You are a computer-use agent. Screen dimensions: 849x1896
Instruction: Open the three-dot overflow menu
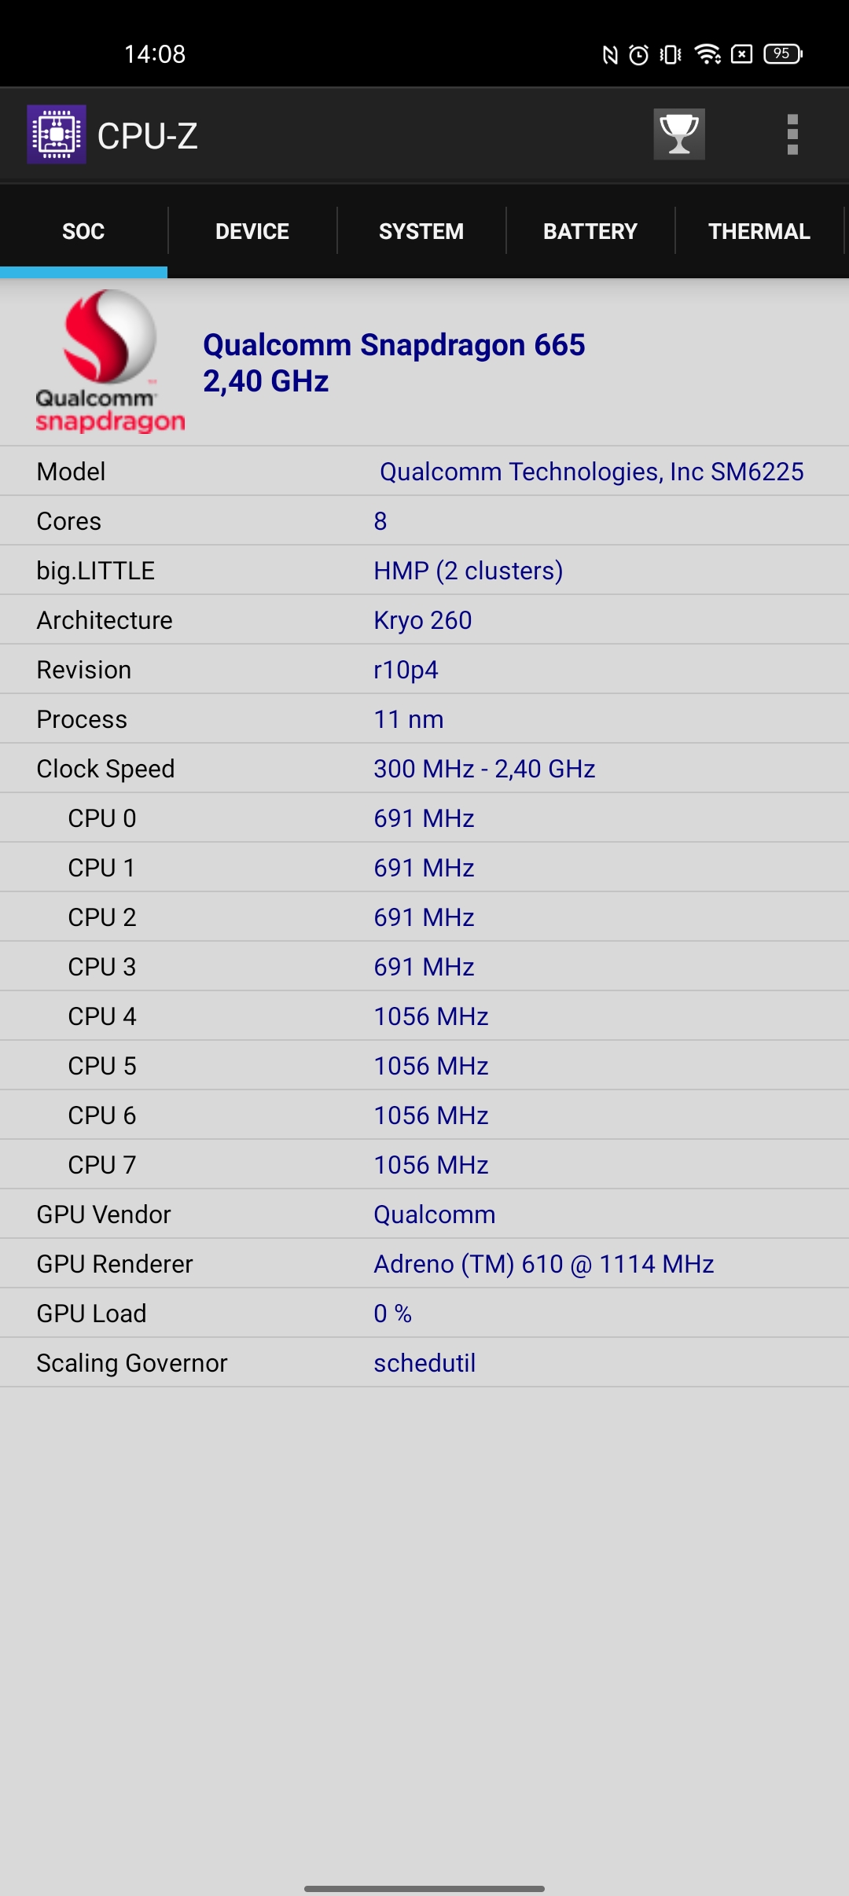pyautogui.click(x=792, y=134)
